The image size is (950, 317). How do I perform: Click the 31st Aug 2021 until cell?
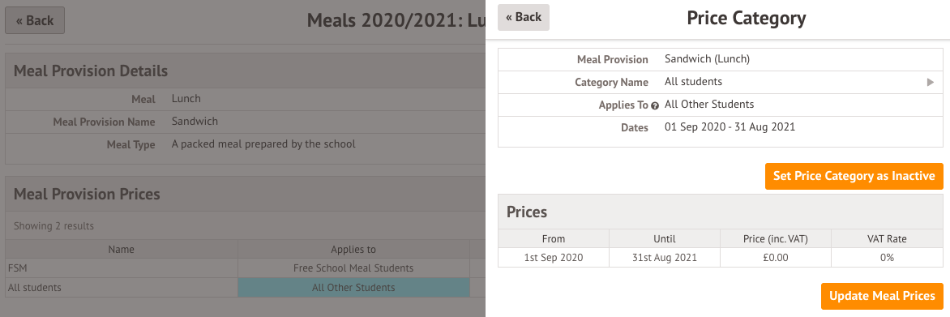(665, 258)
